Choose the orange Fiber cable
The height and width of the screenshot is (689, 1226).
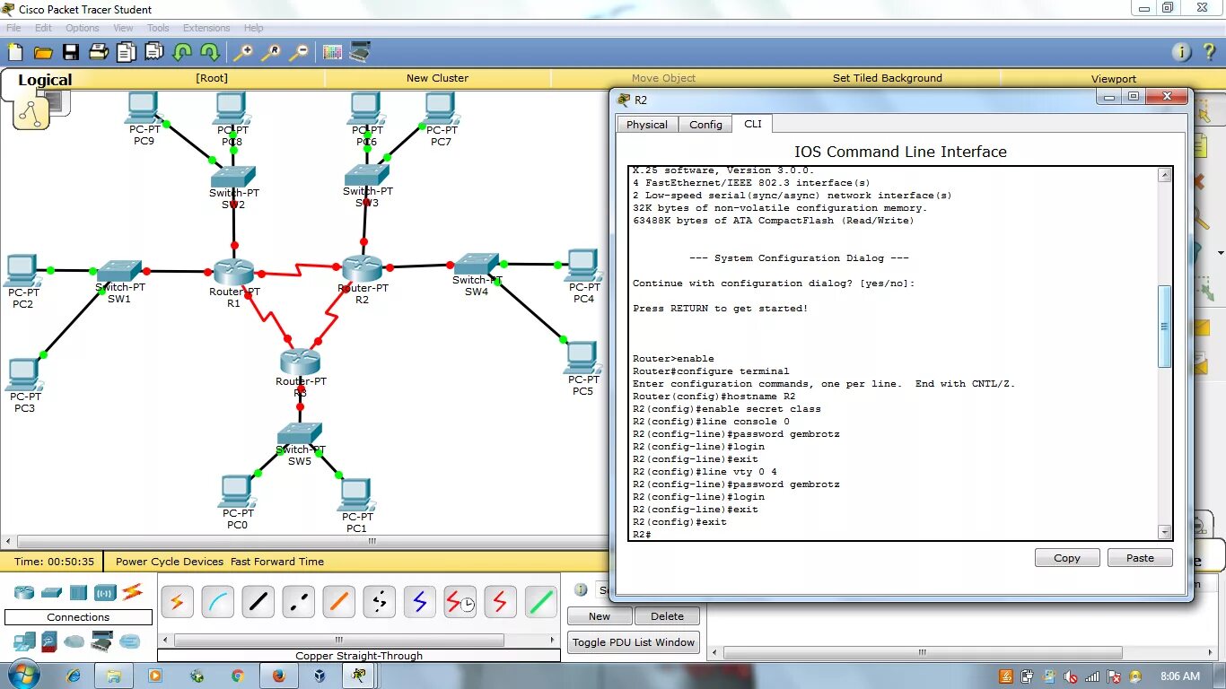339,603
